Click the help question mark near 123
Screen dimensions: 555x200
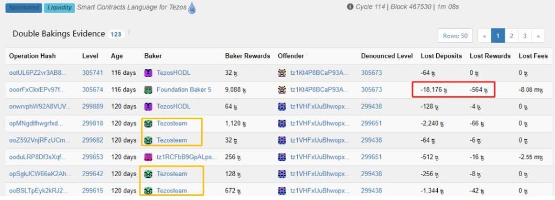point(129,32)
